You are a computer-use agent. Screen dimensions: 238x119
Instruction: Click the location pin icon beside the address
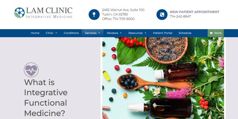[94, 15]
